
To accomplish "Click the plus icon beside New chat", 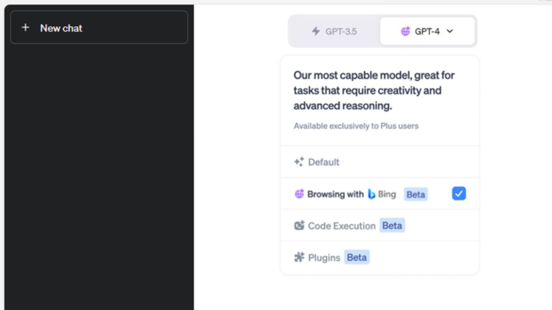I will [x=25, y=28].
